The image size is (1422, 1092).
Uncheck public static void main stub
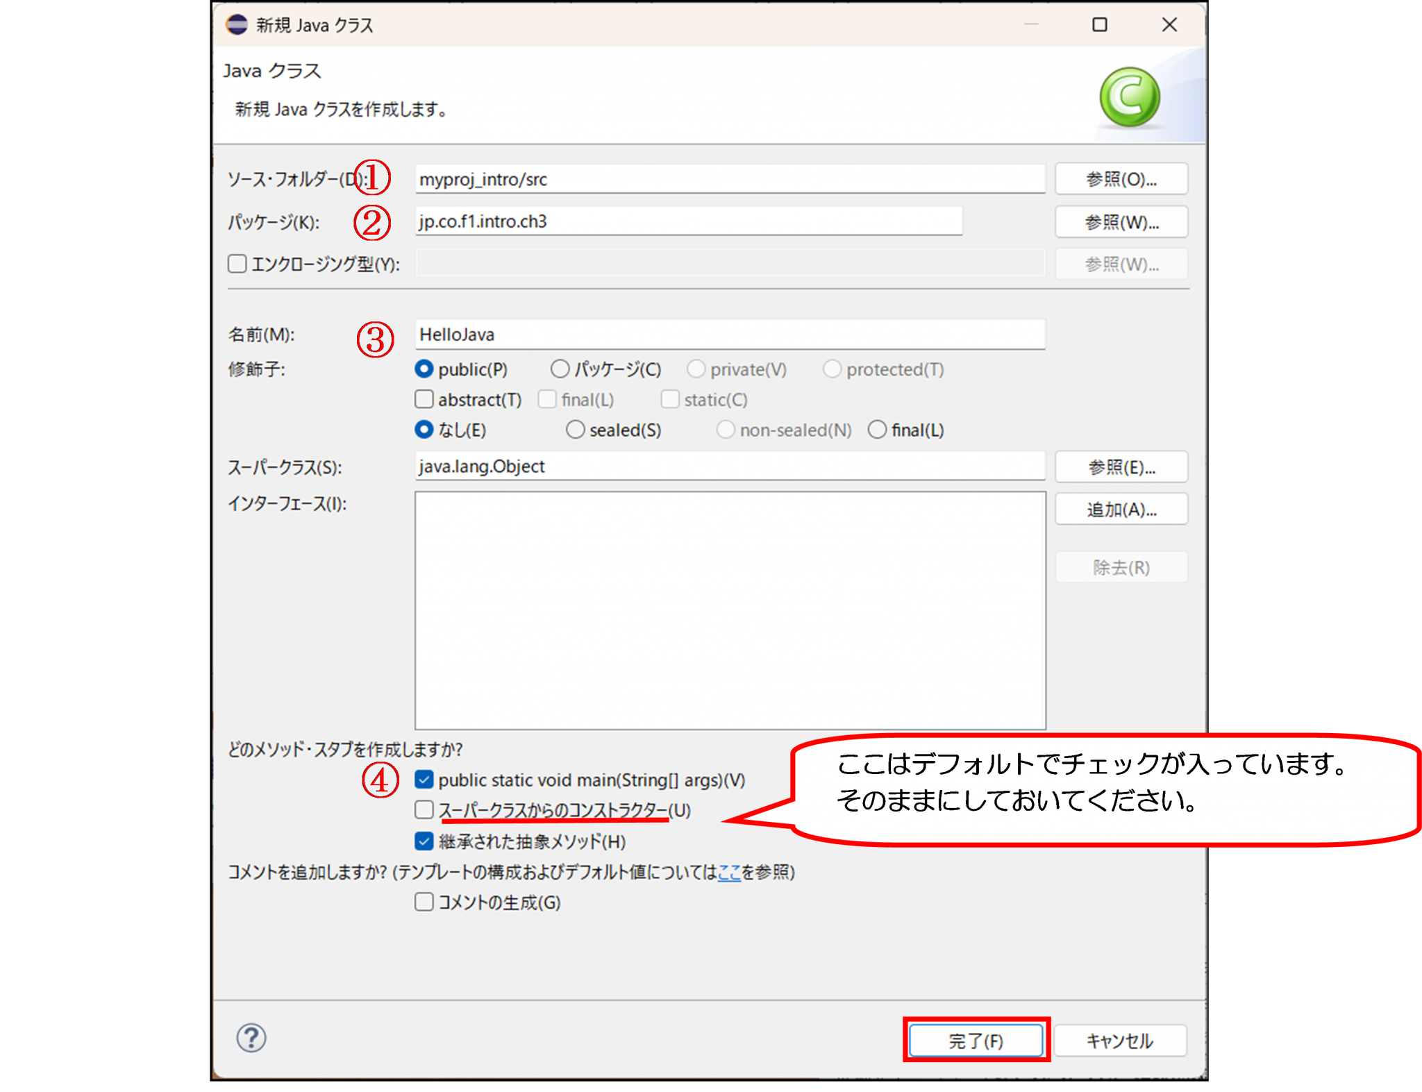click(424, 780)
